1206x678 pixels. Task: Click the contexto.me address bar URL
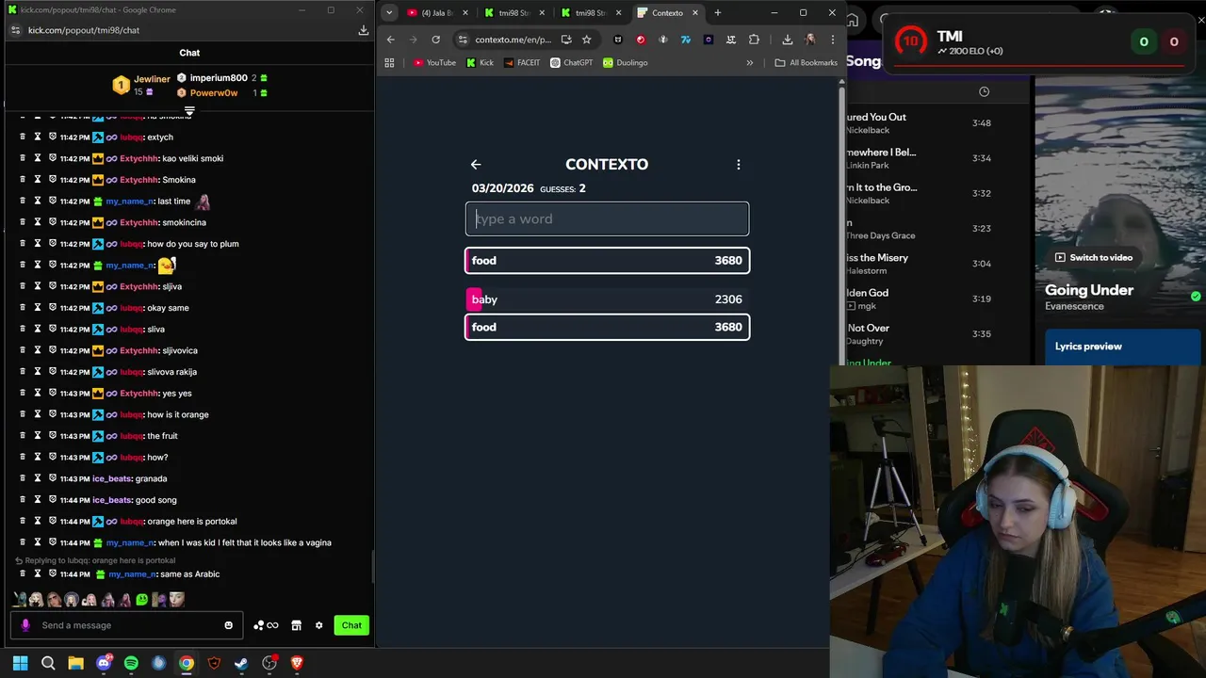(x=513, y=40)
